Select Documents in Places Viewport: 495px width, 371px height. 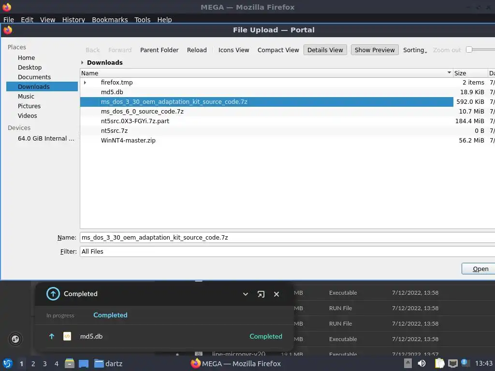pyautogui.click(x=42, y=77)
